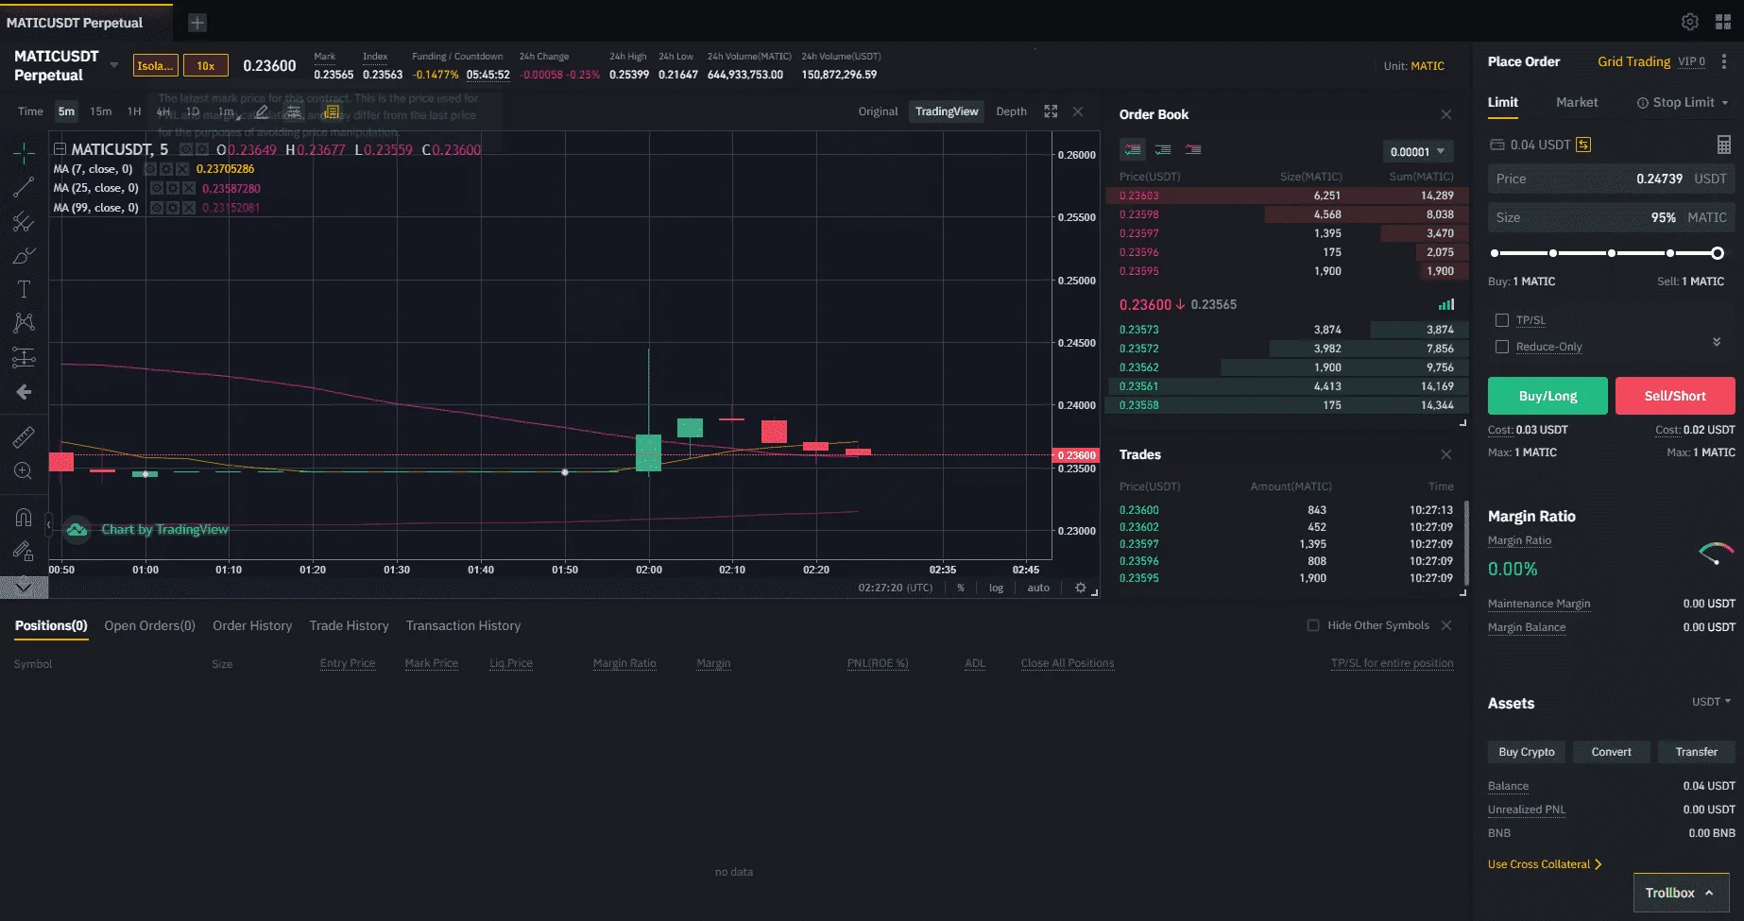Viewport: 1744px width, 921px height.
Task: Click the Convert button
Action: pyautogui.click(x=1612, y=752)
